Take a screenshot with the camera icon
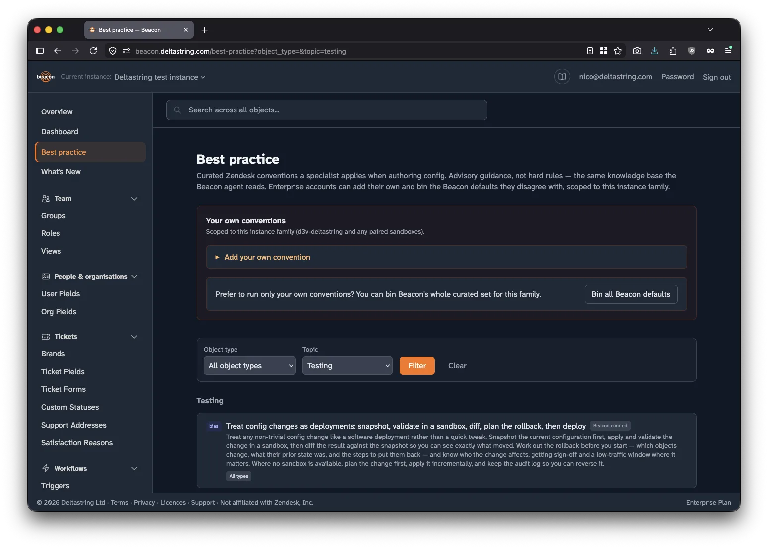768x548 pixels. click(637, 51)
